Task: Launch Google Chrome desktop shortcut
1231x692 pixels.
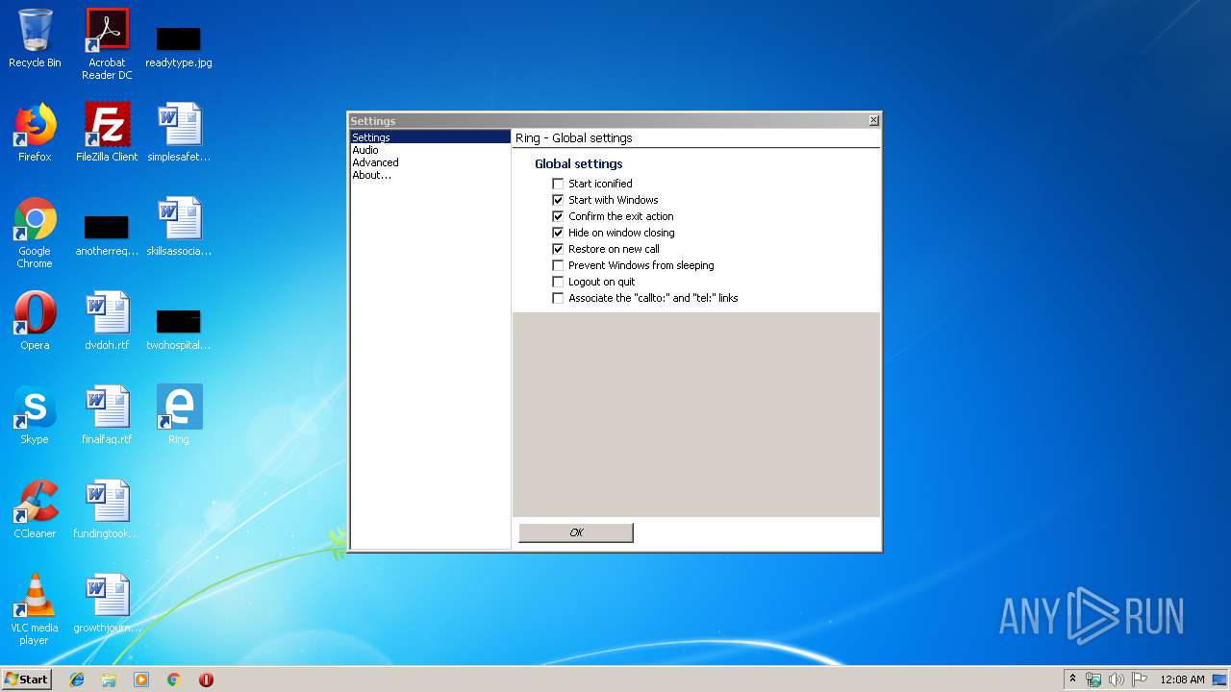Action: click(x=35, y=233)
